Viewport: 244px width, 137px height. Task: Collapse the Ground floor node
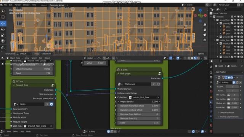click(x=14, y=85)
